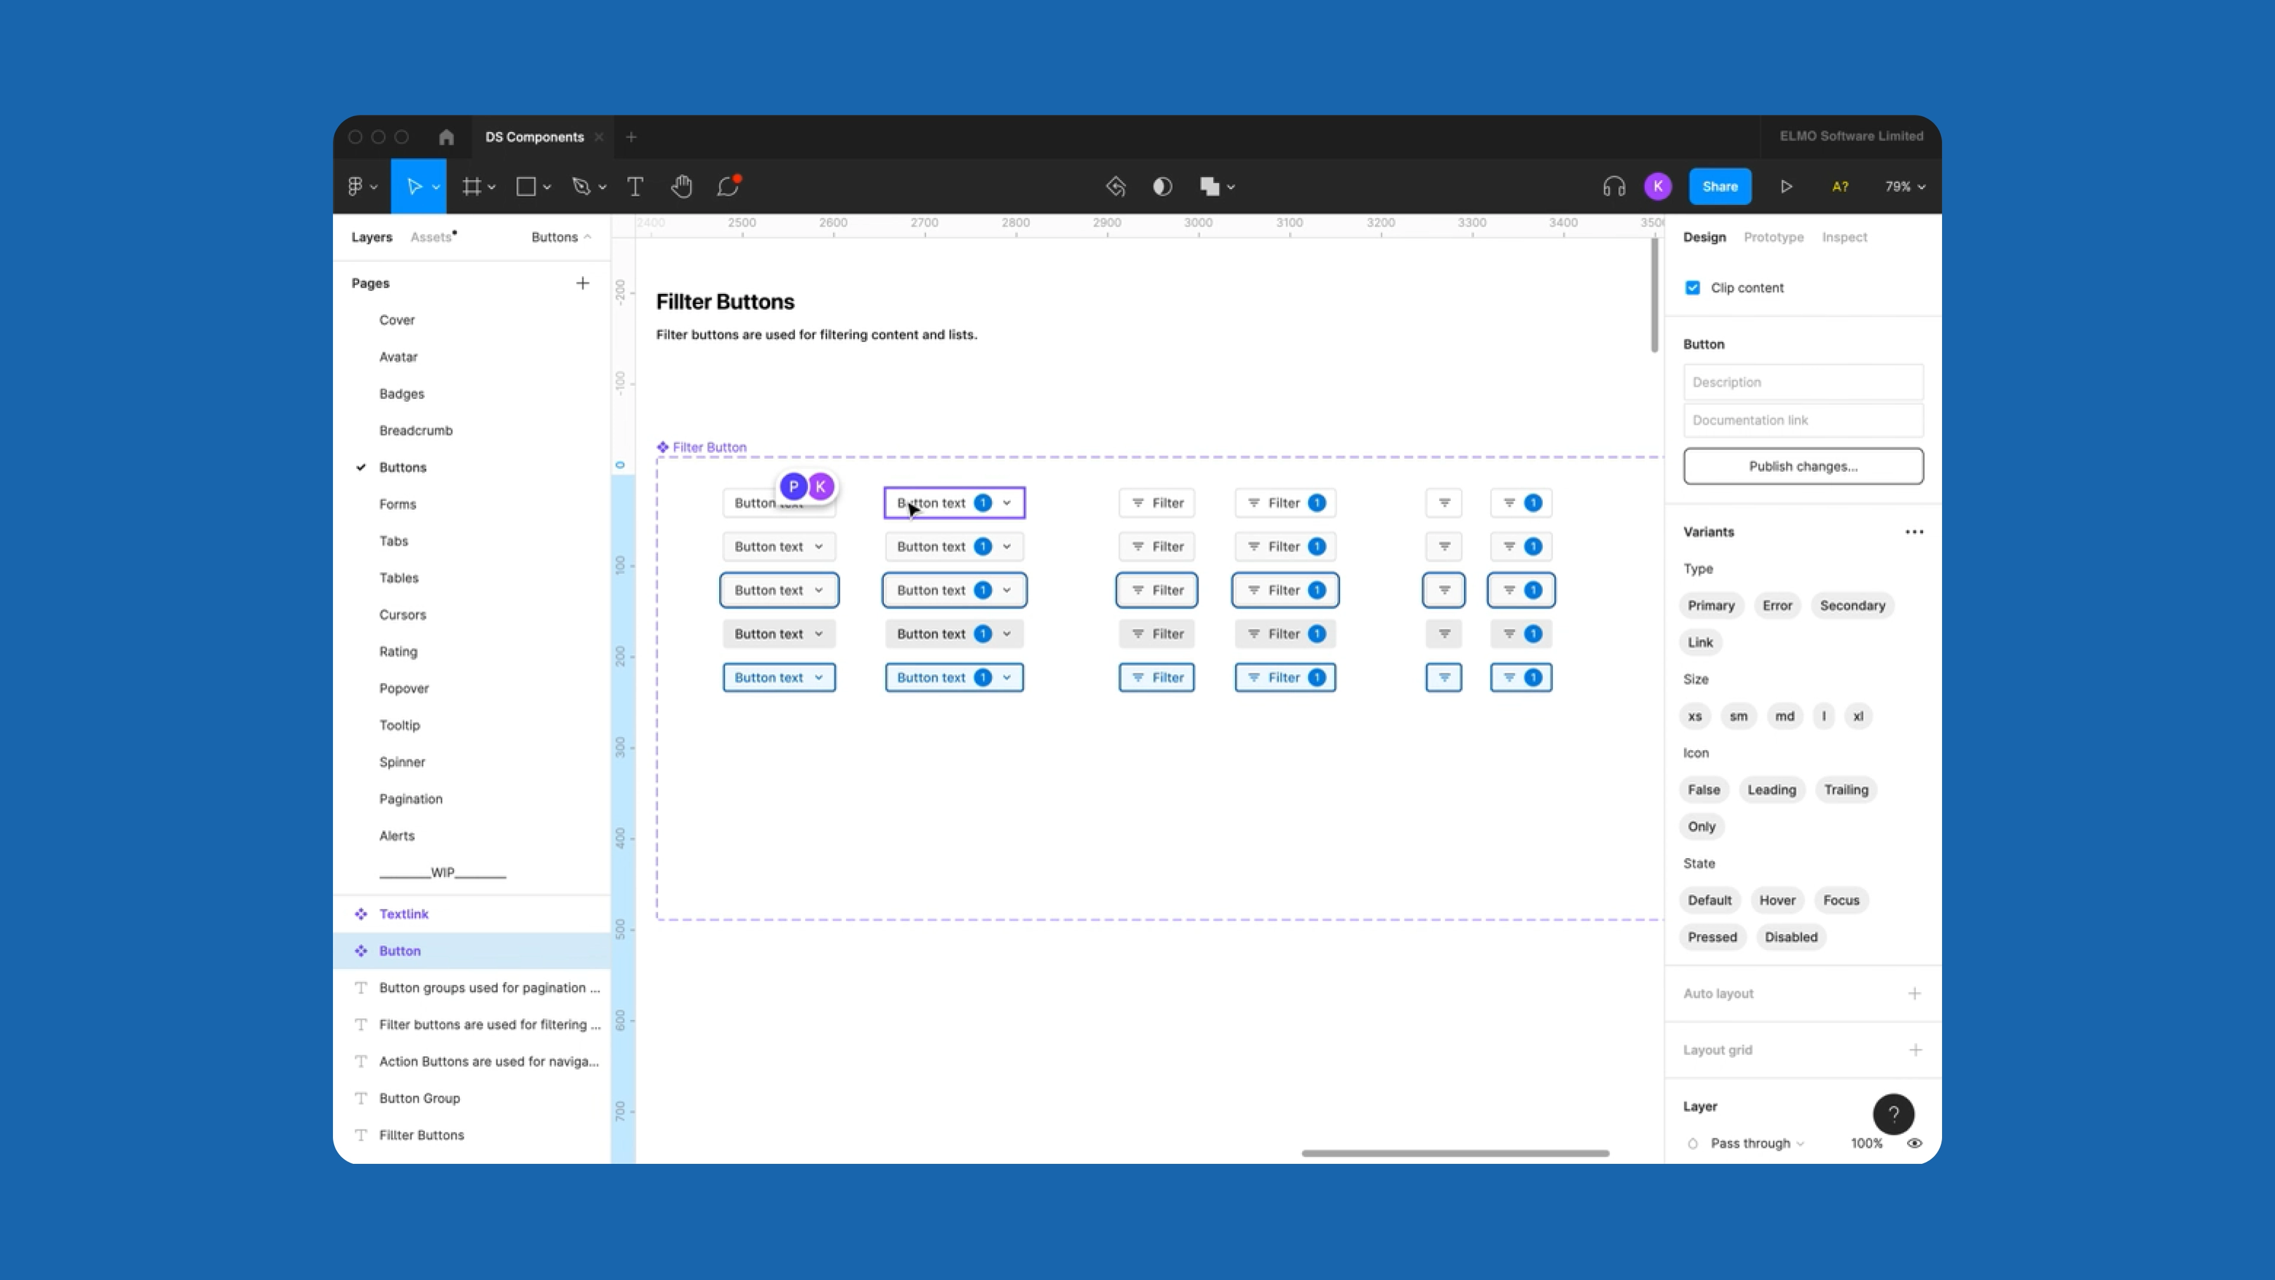The width and height of the screenshot is (2275, 1280).
Task: Click the 100% layer opacity value
Action: [x=1866, y=1143]
